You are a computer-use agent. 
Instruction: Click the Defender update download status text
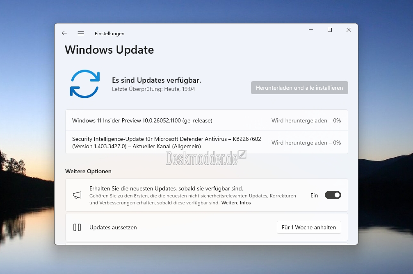pos(306,143)
